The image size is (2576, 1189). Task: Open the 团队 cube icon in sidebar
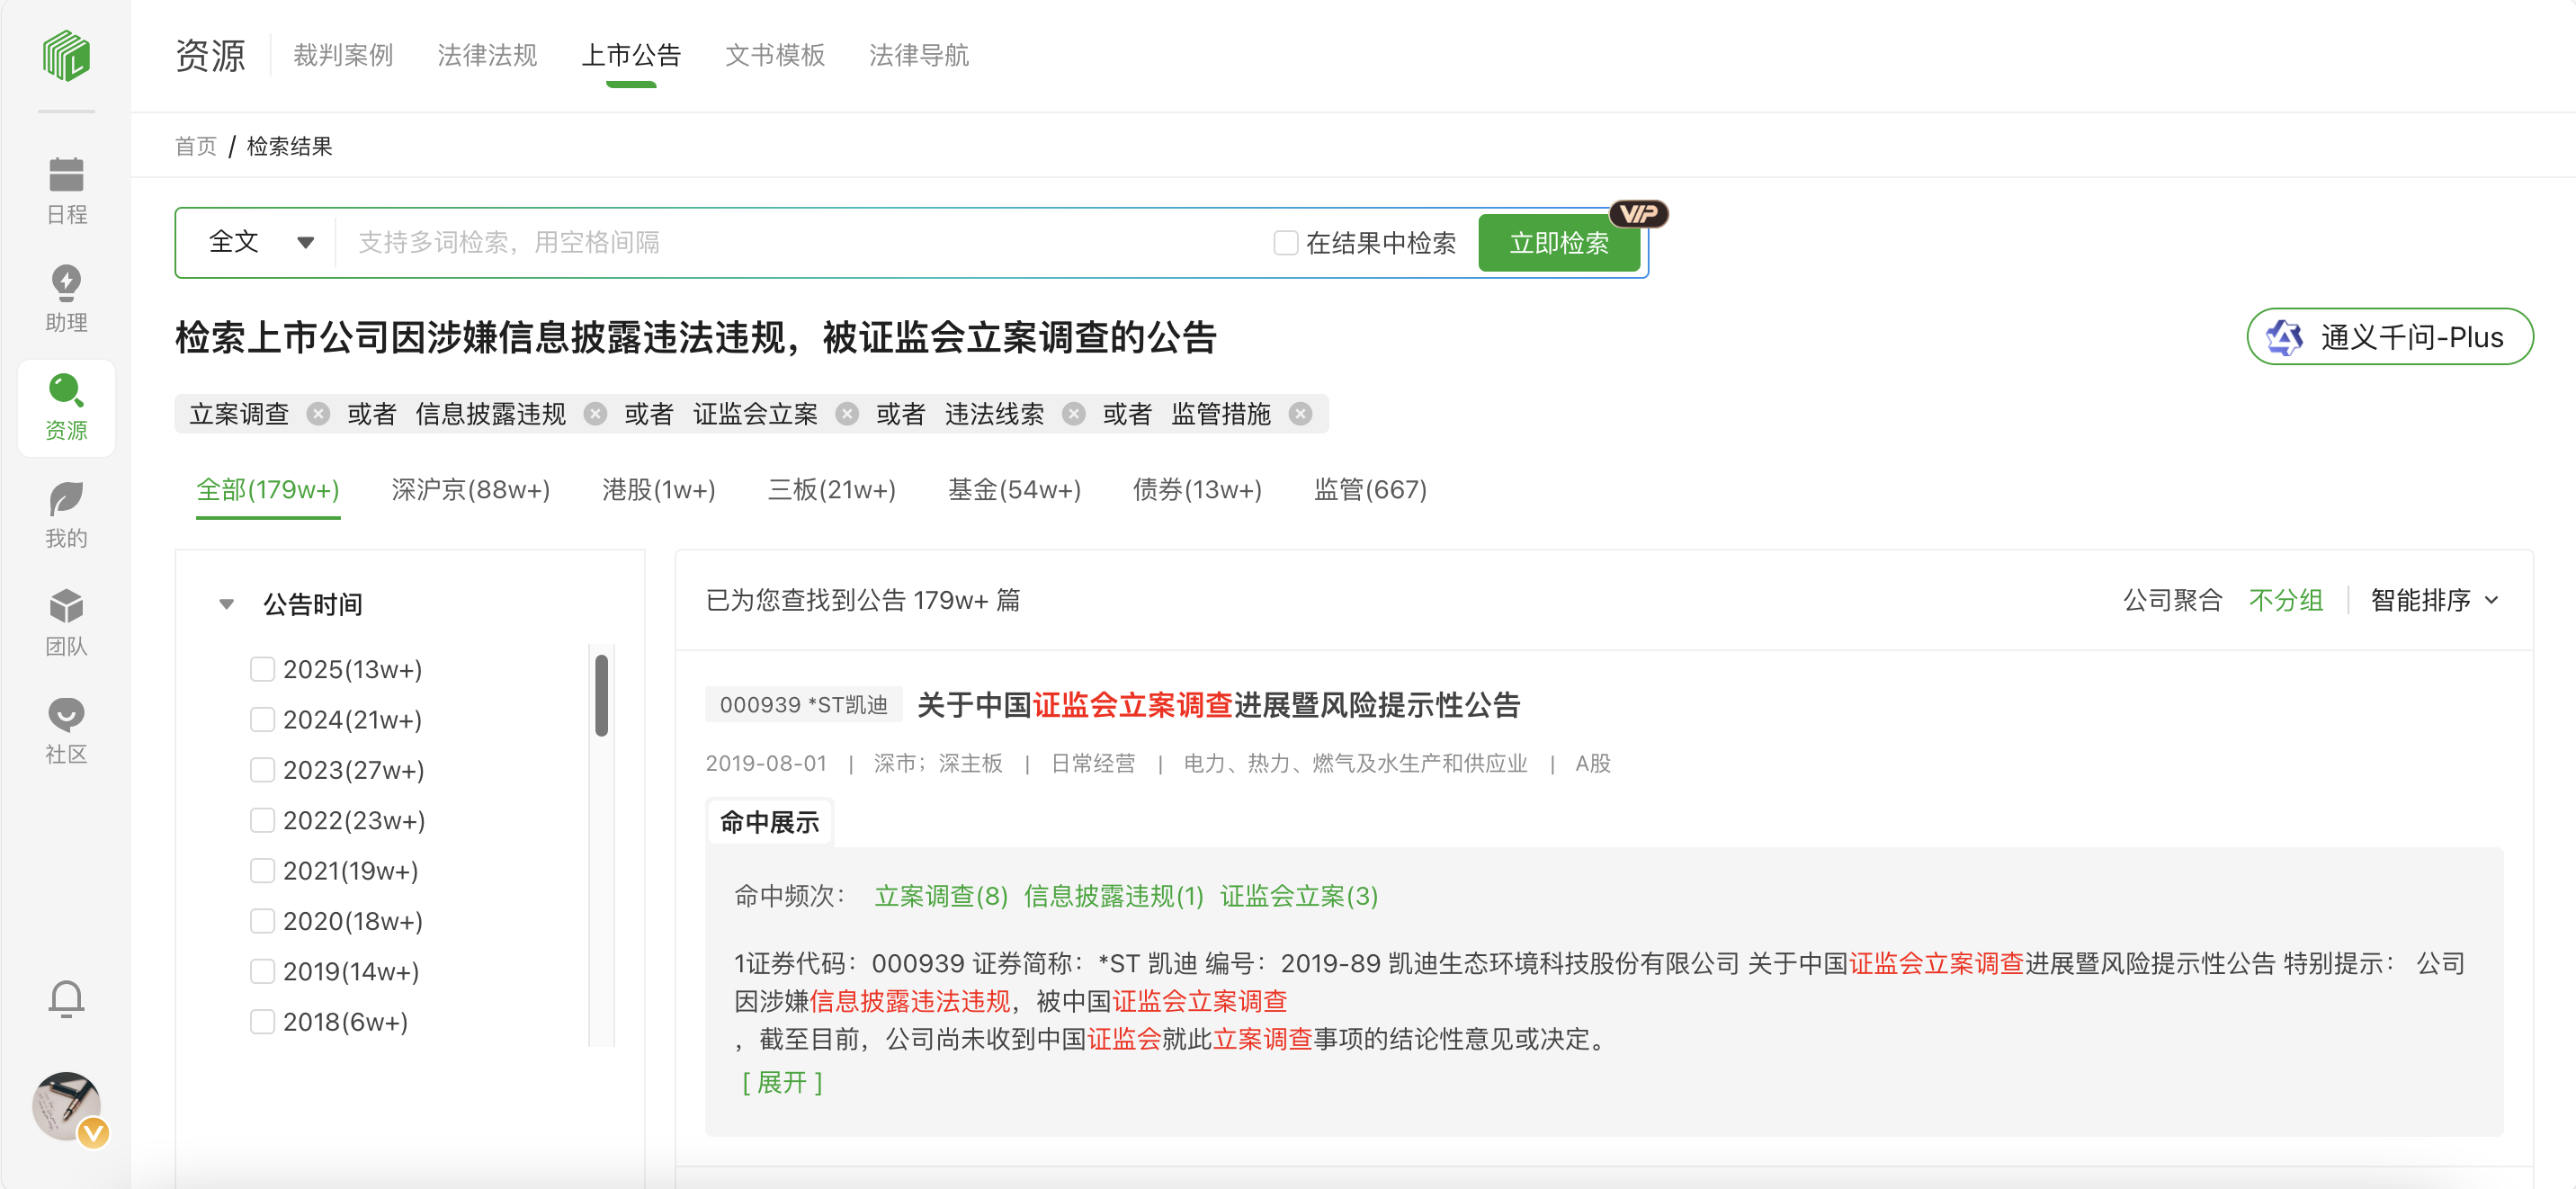pos(66,623)
